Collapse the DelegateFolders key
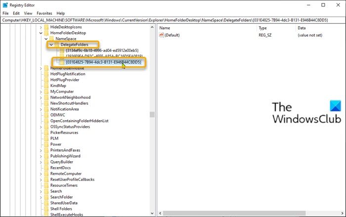The image size is (346, 217). click(51, 44)
